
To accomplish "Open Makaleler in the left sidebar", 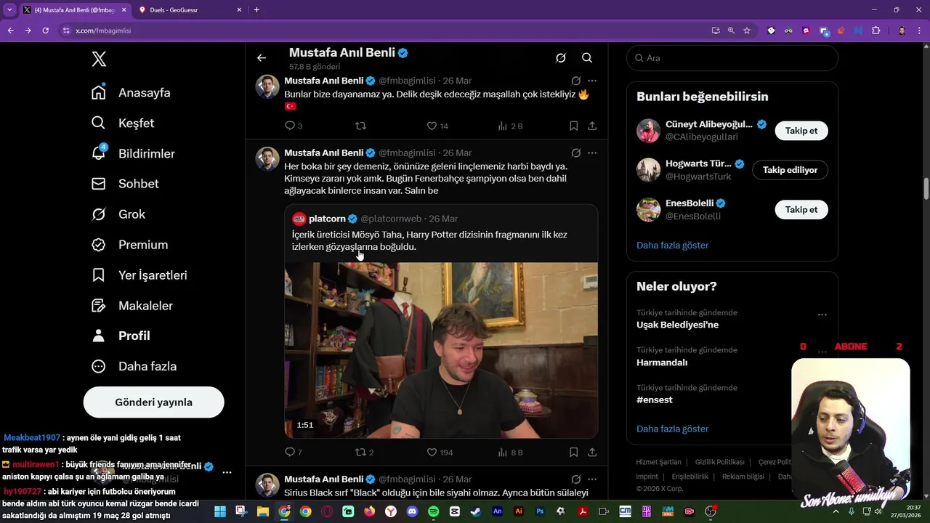I will (132, 306).
